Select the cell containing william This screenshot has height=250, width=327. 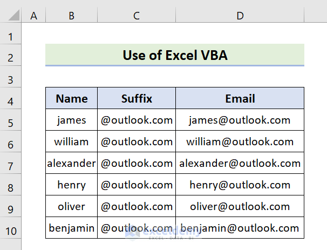[x=71, y=141]
